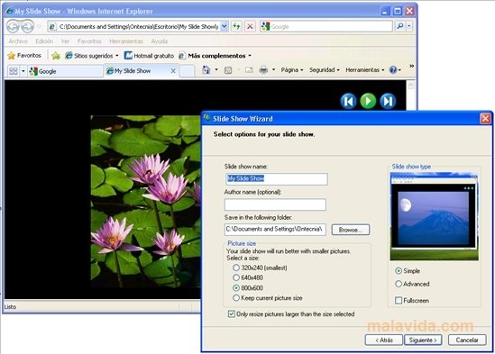Image resolution: width=495 pixels, height=354 pixels.
Task: Open the Favoritos menu in menu bar
Action: point(89,41)
